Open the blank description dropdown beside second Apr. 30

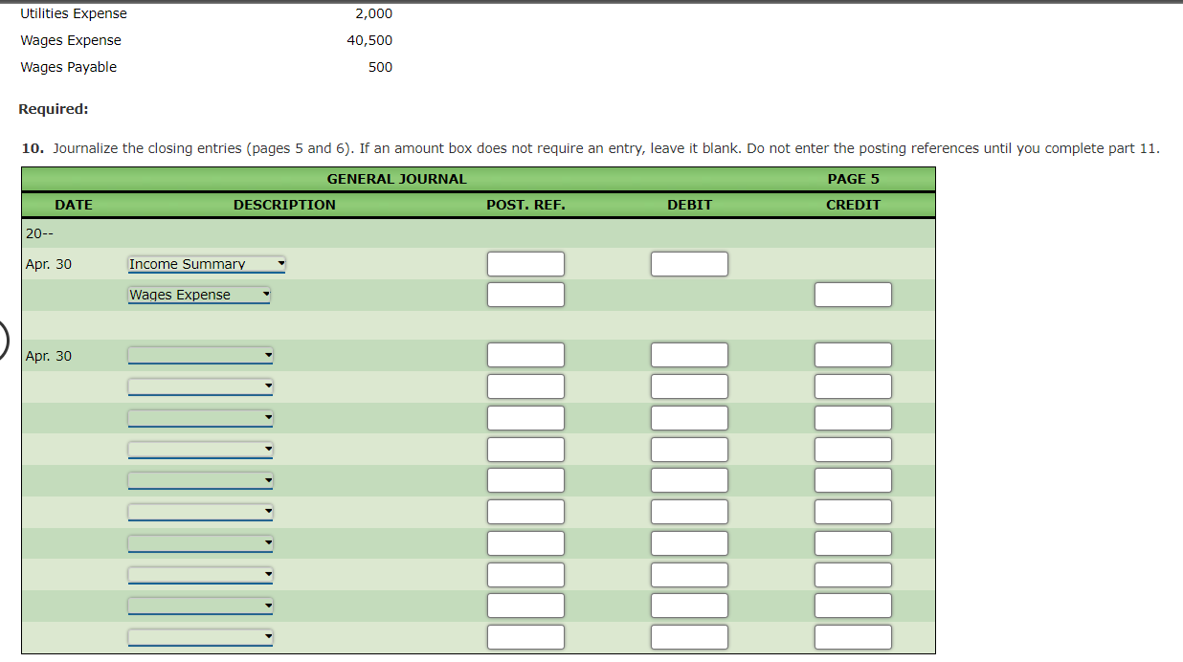point(200,356)
